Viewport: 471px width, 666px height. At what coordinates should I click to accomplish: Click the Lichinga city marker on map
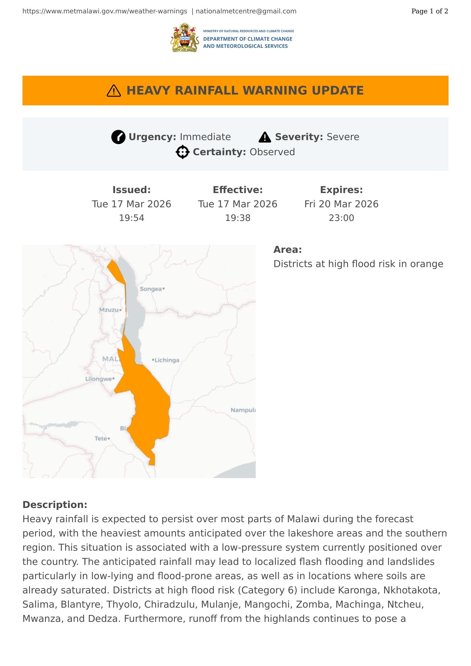[153, 360]
